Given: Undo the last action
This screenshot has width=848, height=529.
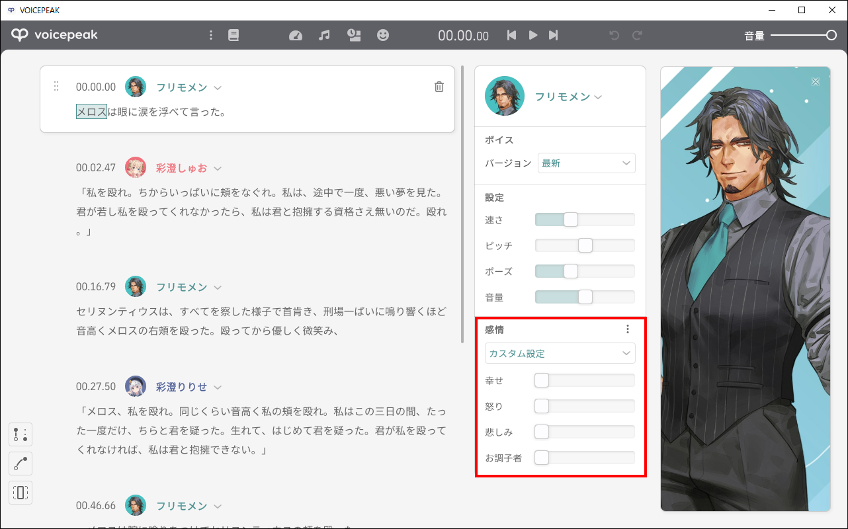Looking at the screenshot, I should (614, 35).
